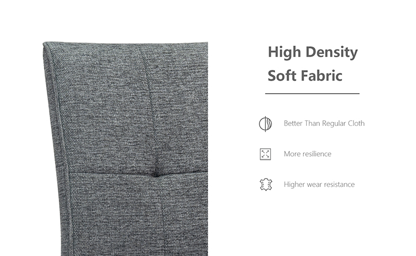Click the leather hide wear resistance icon
416x256 pixels.
266,185
